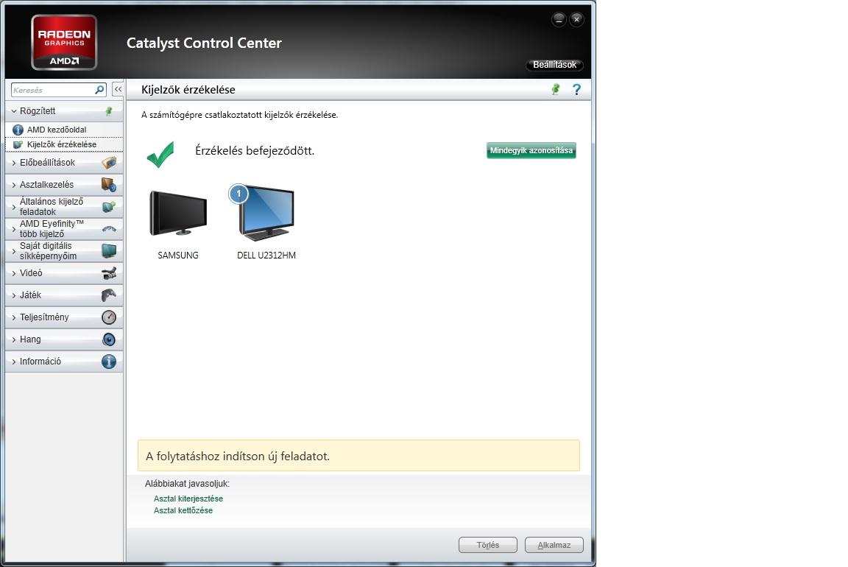Expand AMD Eyefinity több kijelző section
Viewport: 848px width, 567px height.
click(14, 230)
